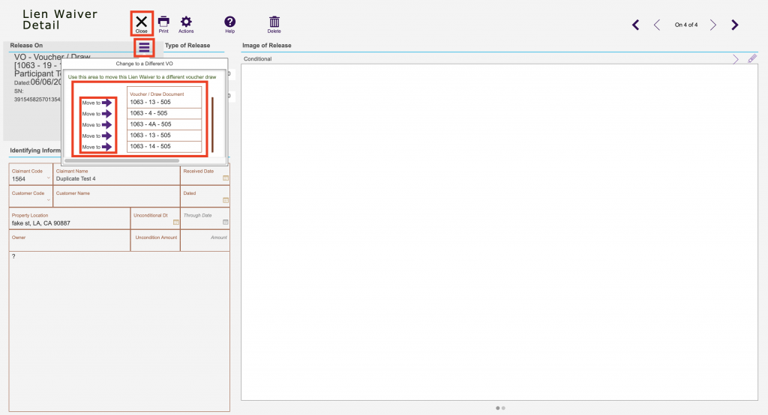Open Help via the question mark icon

(230, 22)
